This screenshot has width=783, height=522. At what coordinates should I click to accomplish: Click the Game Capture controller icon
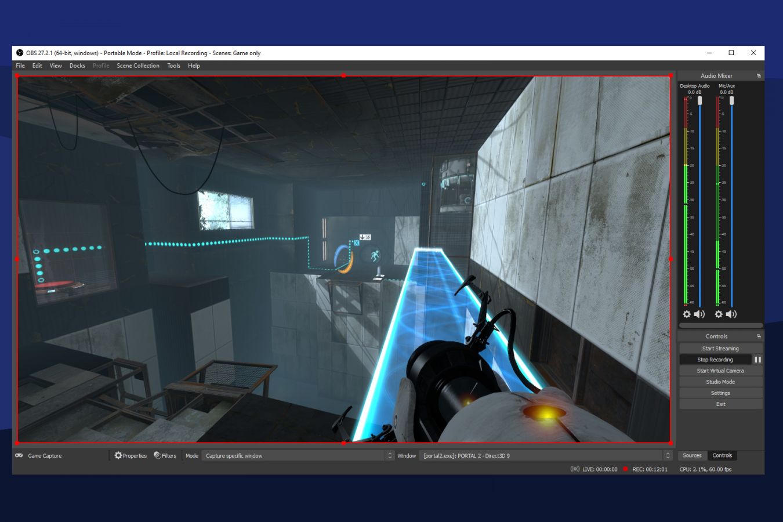coord(19,455)
